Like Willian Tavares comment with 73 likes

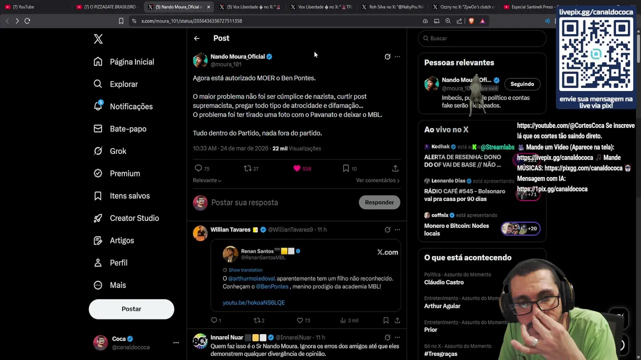pos(303,320)
